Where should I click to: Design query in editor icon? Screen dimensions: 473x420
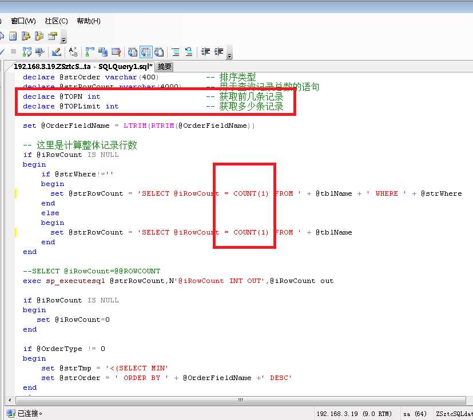click(57, 52)
